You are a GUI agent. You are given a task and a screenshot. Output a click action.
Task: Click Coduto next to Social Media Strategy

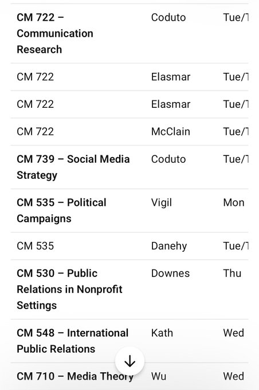(168, 159)
